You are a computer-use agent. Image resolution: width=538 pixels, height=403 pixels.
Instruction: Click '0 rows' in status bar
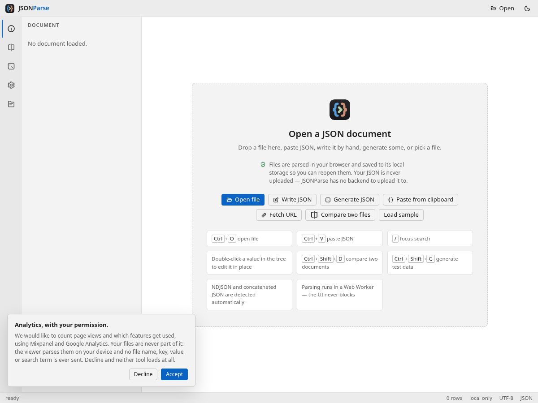click(x=454, y=398)
